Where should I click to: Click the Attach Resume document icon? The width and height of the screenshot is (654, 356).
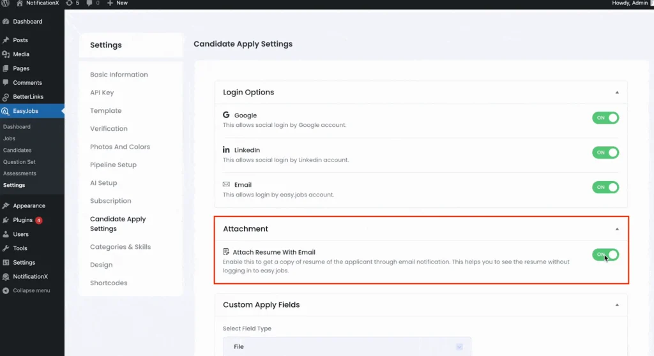point(226,252)
